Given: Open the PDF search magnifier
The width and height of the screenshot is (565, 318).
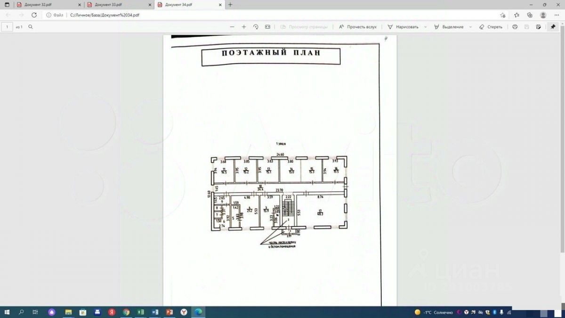Looking at the screenshot, I should coord(31,27).
